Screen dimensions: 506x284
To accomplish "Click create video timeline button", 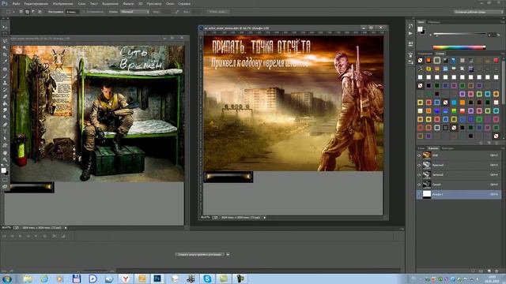I will (200, 254).
